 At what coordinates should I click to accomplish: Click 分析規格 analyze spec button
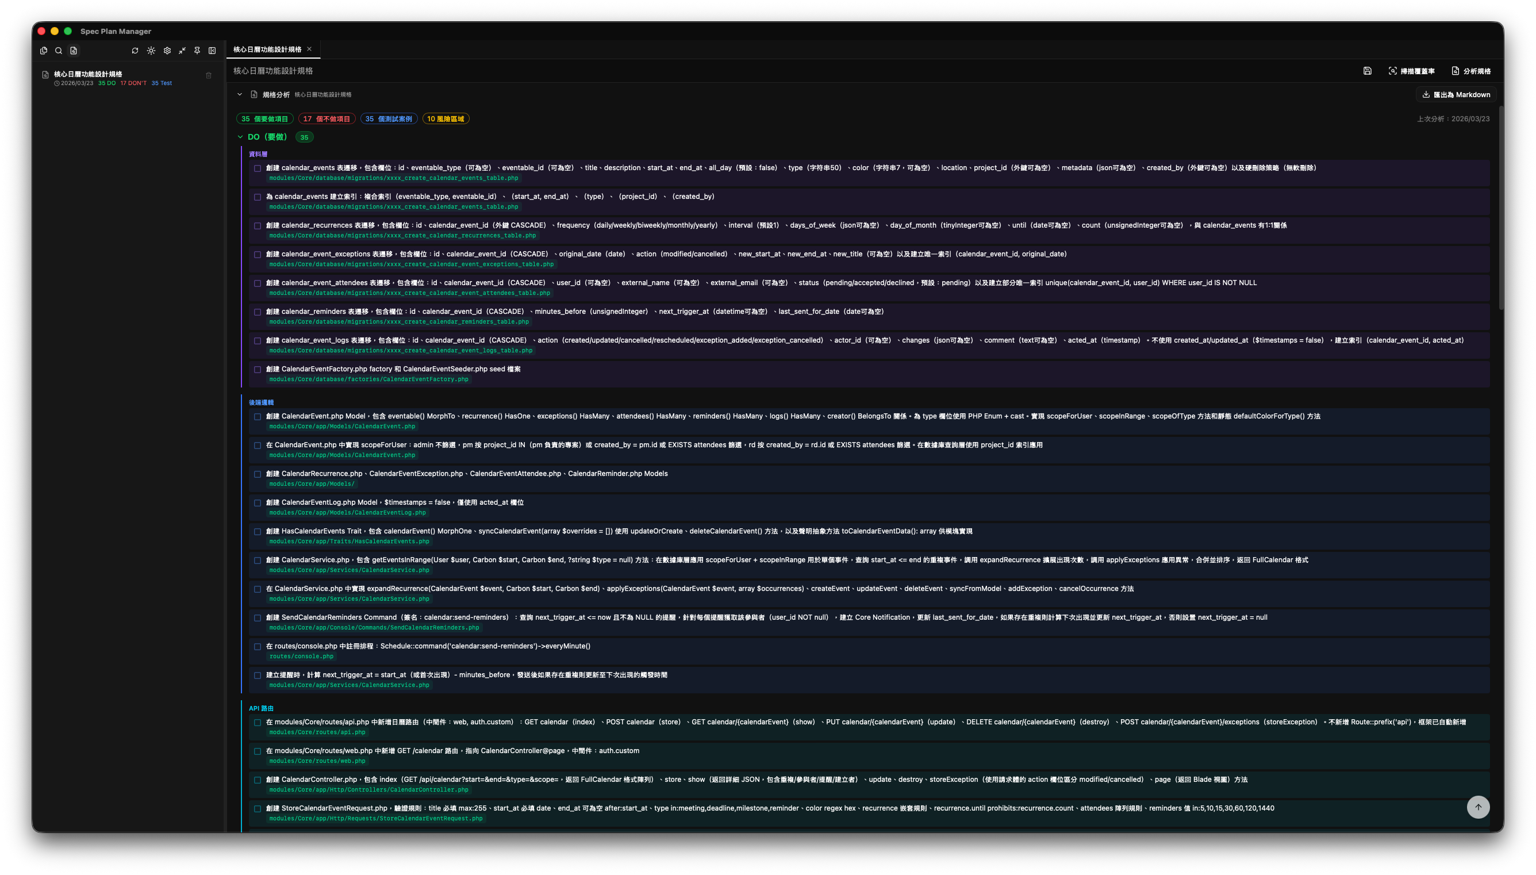[1471, 71]
